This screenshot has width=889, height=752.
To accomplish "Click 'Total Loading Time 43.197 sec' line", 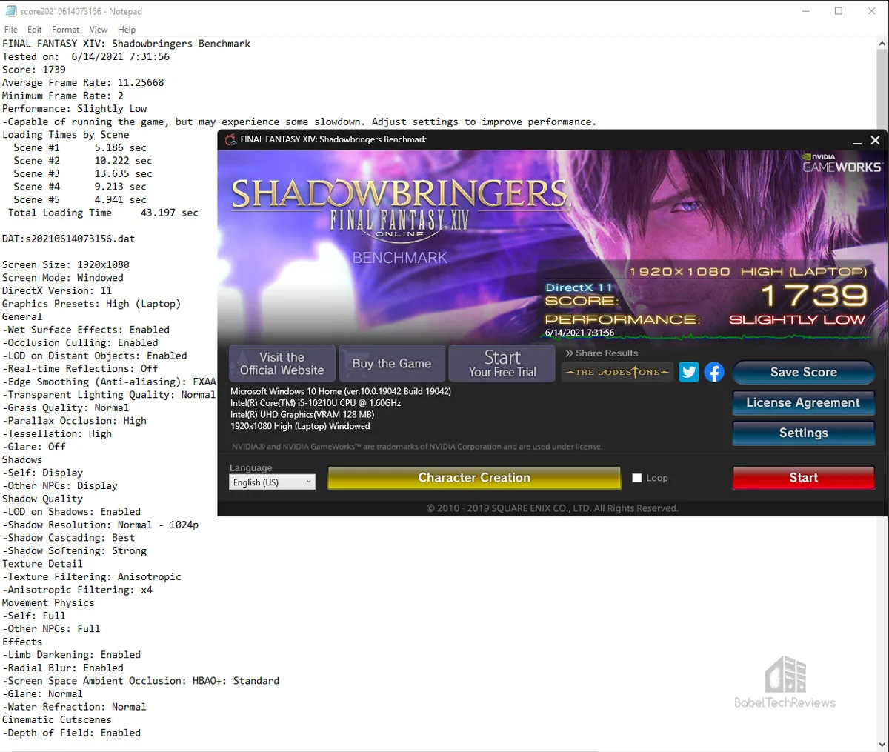I will [103, 213].
